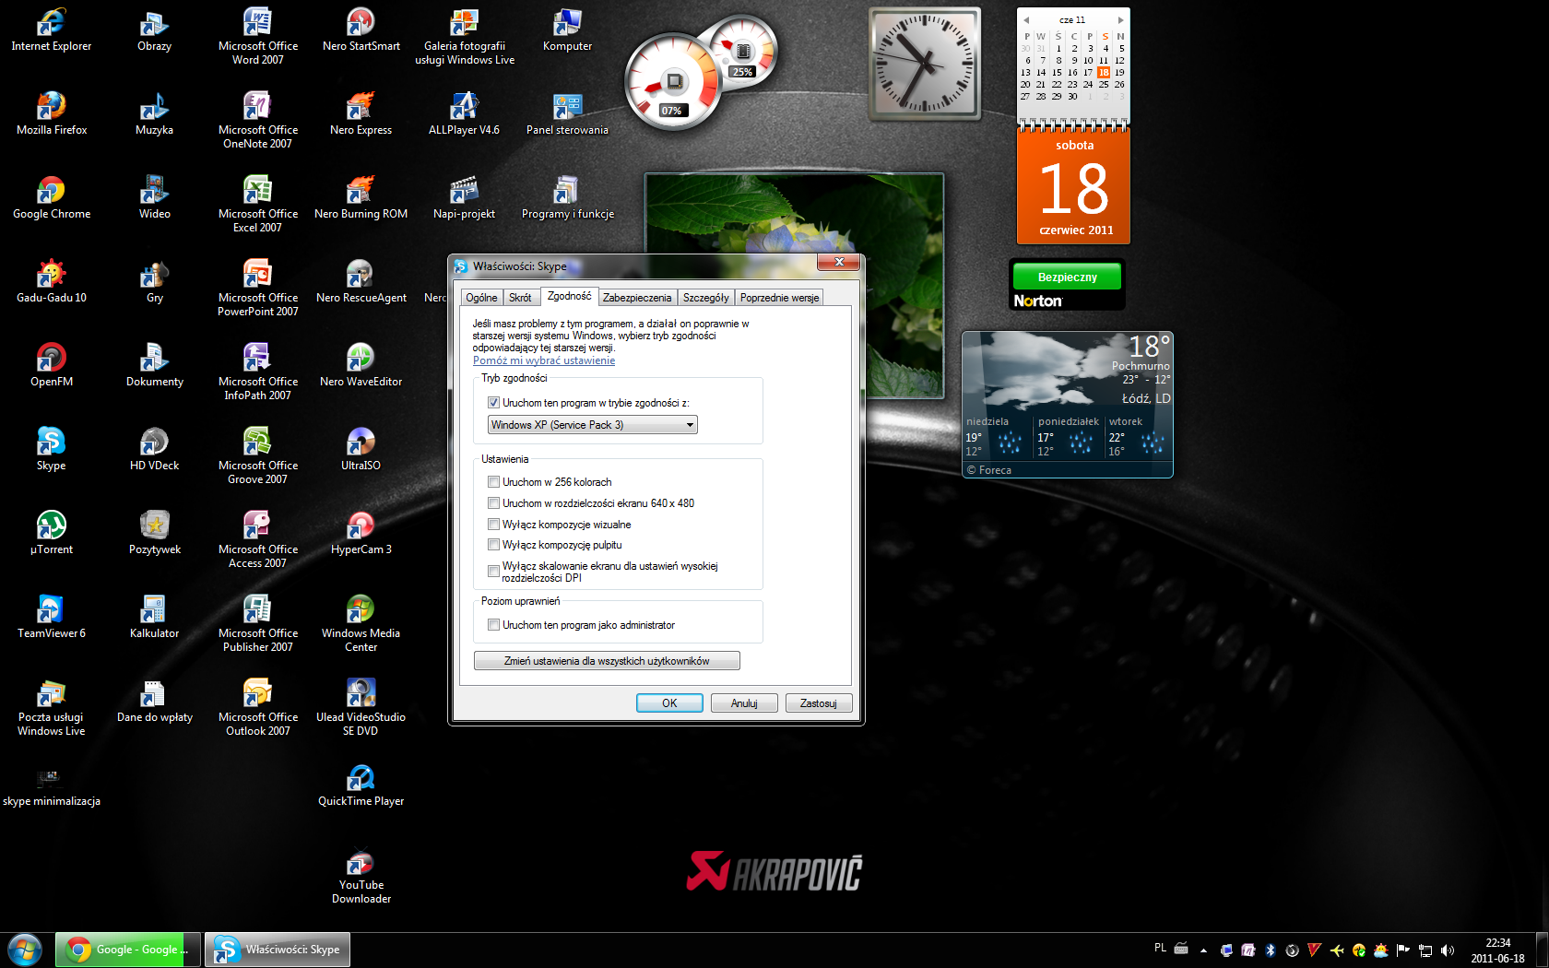Switch to Google Chrome taskbar button

click(x=128, y=950)
